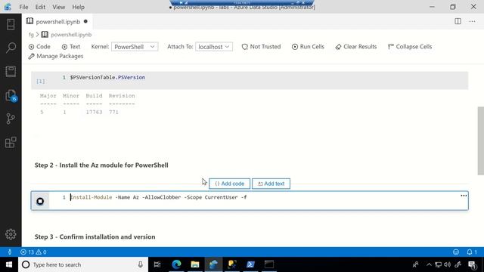Image resolution: width=484 pixels, height=272 pixels.
Task: Open the Extensions sidebar view
Action: 11,142
